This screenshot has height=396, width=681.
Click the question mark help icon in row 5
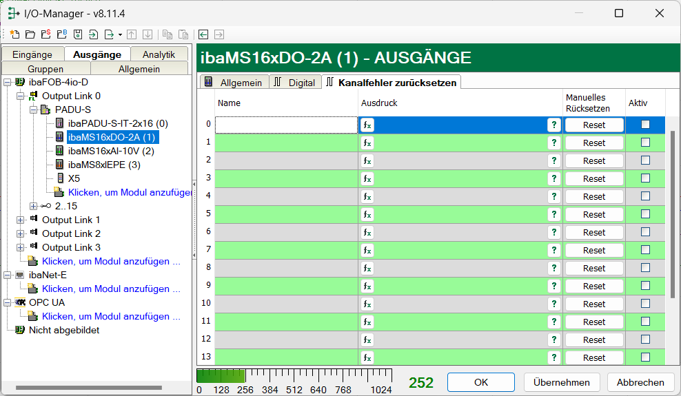pos(553,214)
